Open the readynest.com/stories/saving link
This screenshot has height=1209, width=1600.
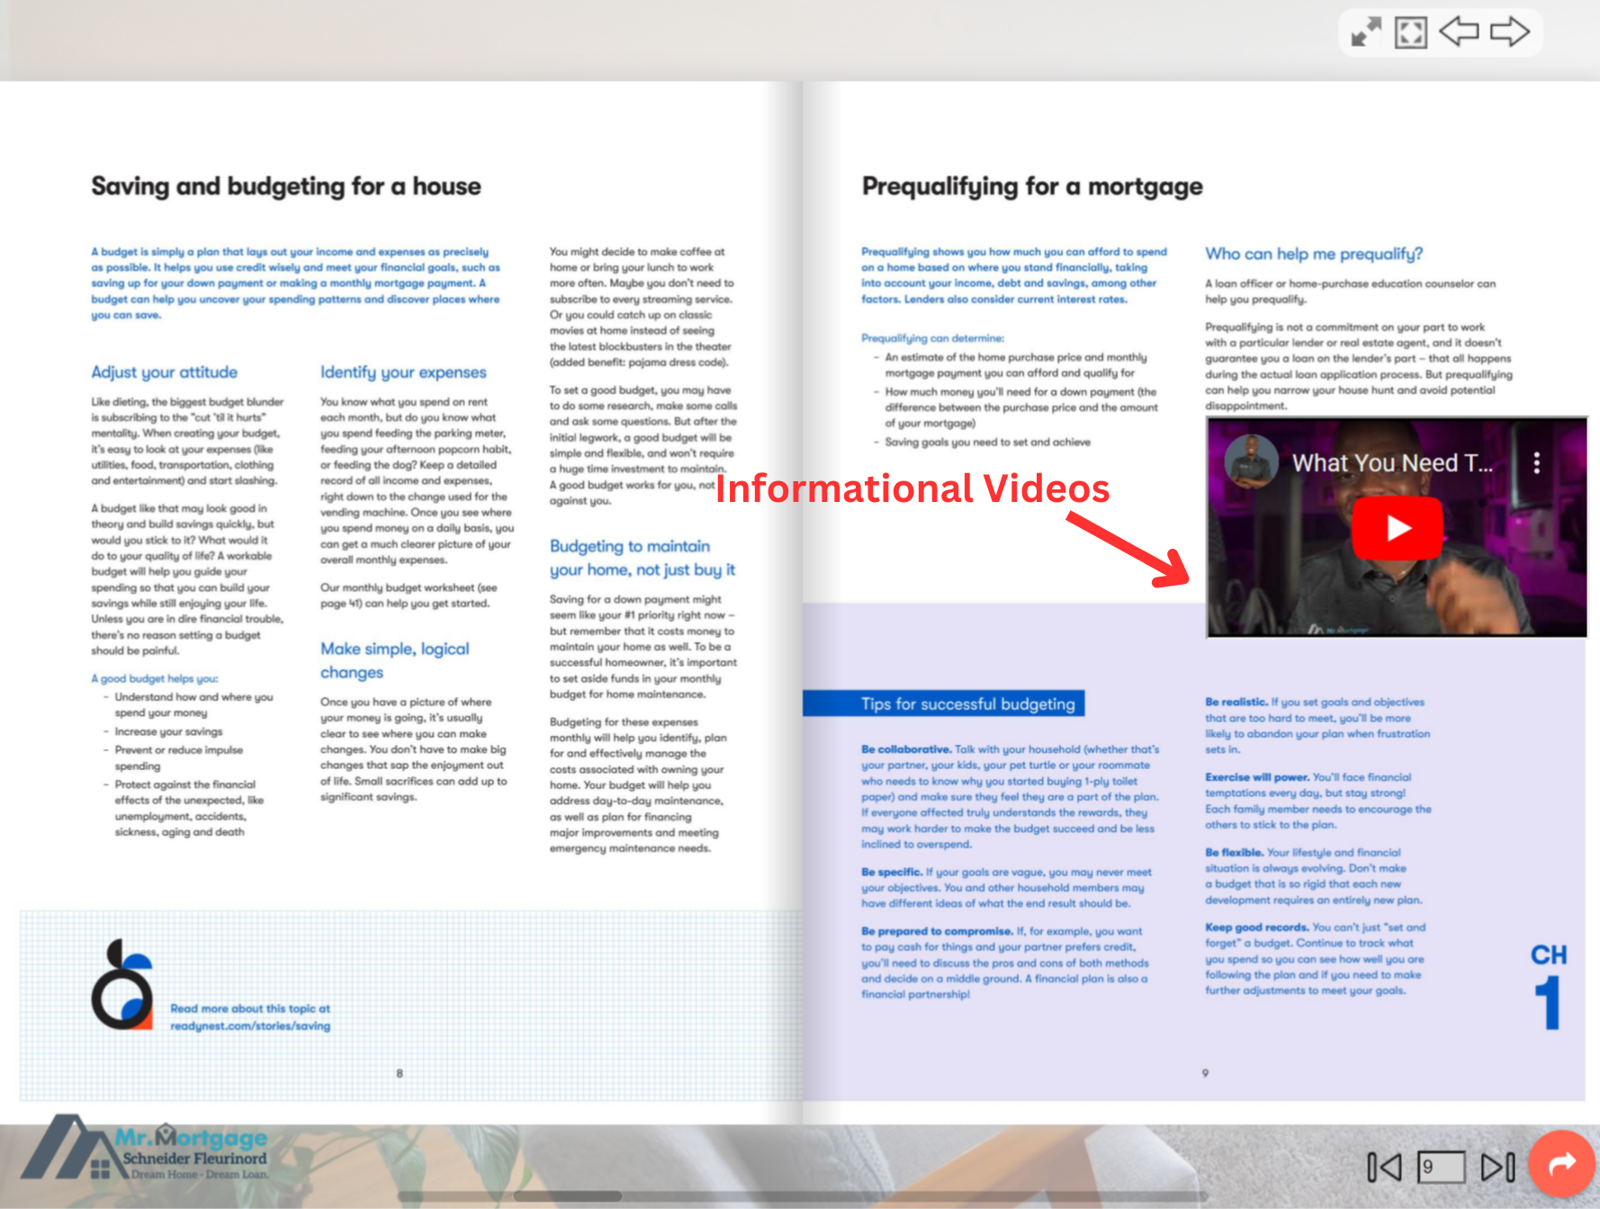point(250,1025)
